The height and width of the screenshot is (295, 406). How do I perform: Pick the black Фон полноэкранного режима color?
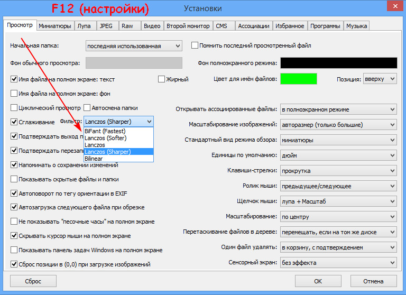click(x=339, y=63)
